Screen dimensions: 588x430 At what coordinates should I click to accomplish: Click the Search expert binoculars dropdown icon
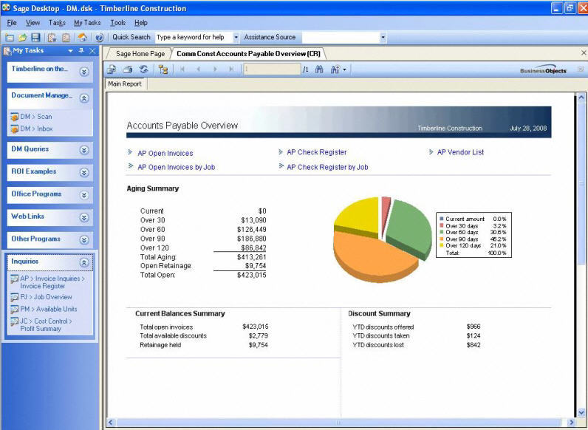[x=338, y=69]
